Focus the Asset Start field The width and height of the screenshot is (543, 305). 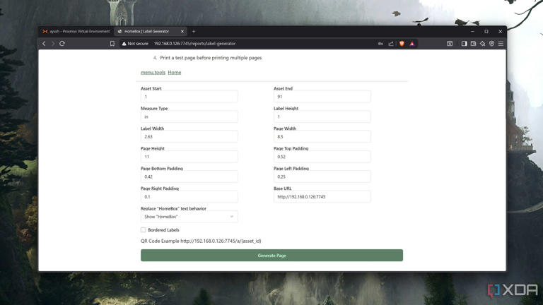tap(189, 97)
